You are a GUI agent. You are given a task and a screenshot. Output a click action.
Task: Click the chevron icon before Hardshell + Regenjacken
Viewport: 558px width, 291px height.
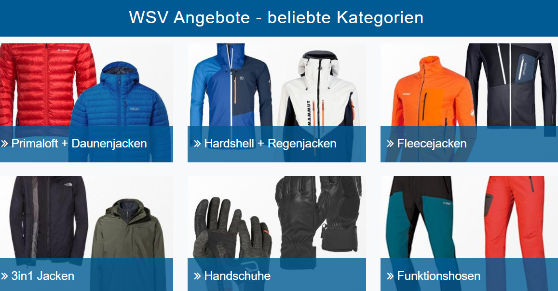click(x=198, y=144)
